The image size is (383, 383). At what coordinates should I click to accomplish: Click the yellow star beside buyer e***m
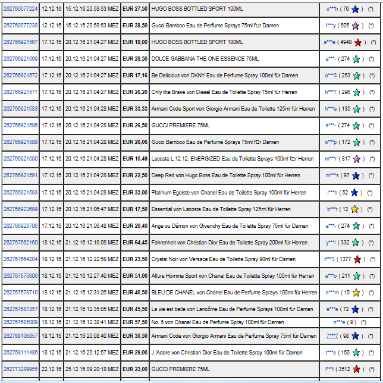tap(356, 293)
